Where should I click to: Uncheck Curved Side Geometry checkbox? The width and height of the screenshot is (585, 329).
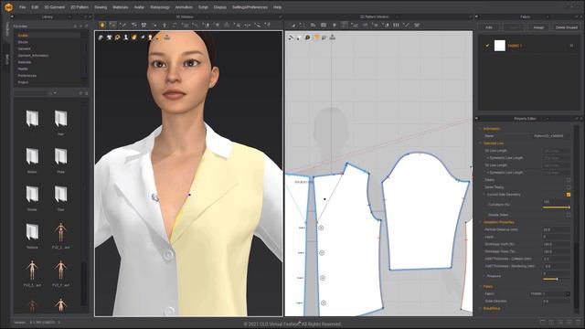click(569, 195)
